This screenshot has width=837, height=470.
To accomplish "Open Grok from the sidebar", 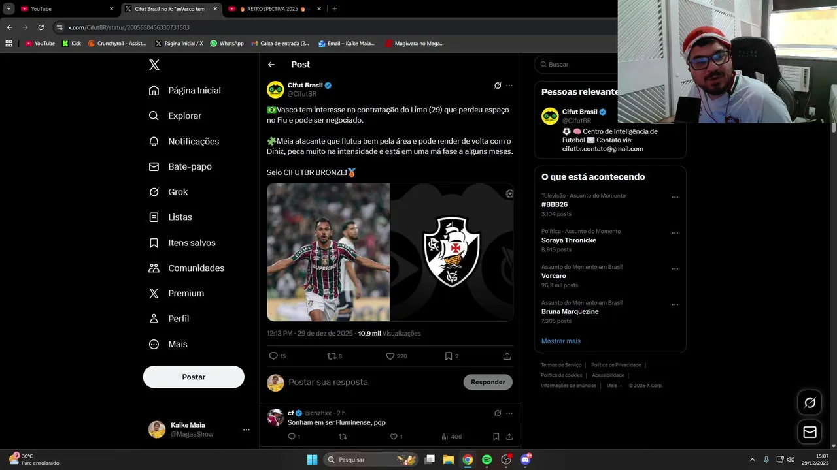I will [168, 192].
